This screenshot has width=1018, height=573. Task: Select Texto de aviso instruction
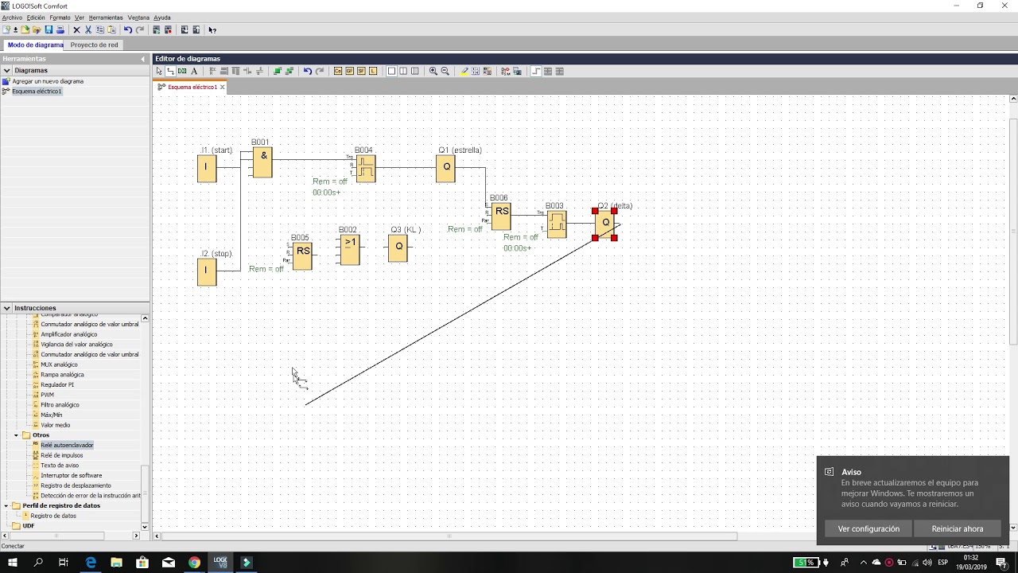tap(60, 466)
